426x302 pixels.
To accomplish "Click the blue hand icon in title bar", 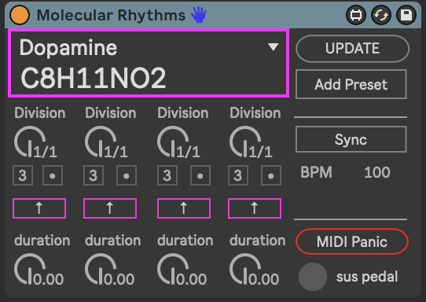I will (198, 15).
